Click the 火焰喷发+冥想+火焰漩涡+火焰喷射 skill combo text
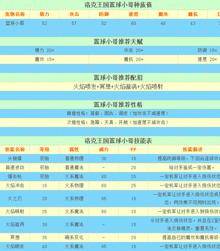220x251 pixels. (118, 87)
